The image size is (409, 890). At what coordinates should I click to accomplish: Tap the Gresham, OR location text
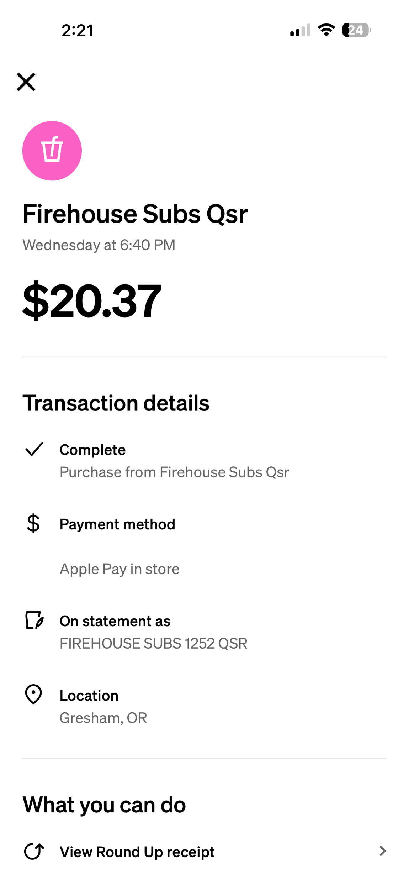[103, 718]
